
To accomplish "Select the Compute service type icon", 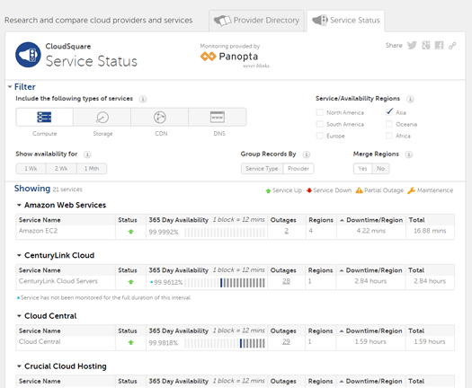I will point(44,117).
